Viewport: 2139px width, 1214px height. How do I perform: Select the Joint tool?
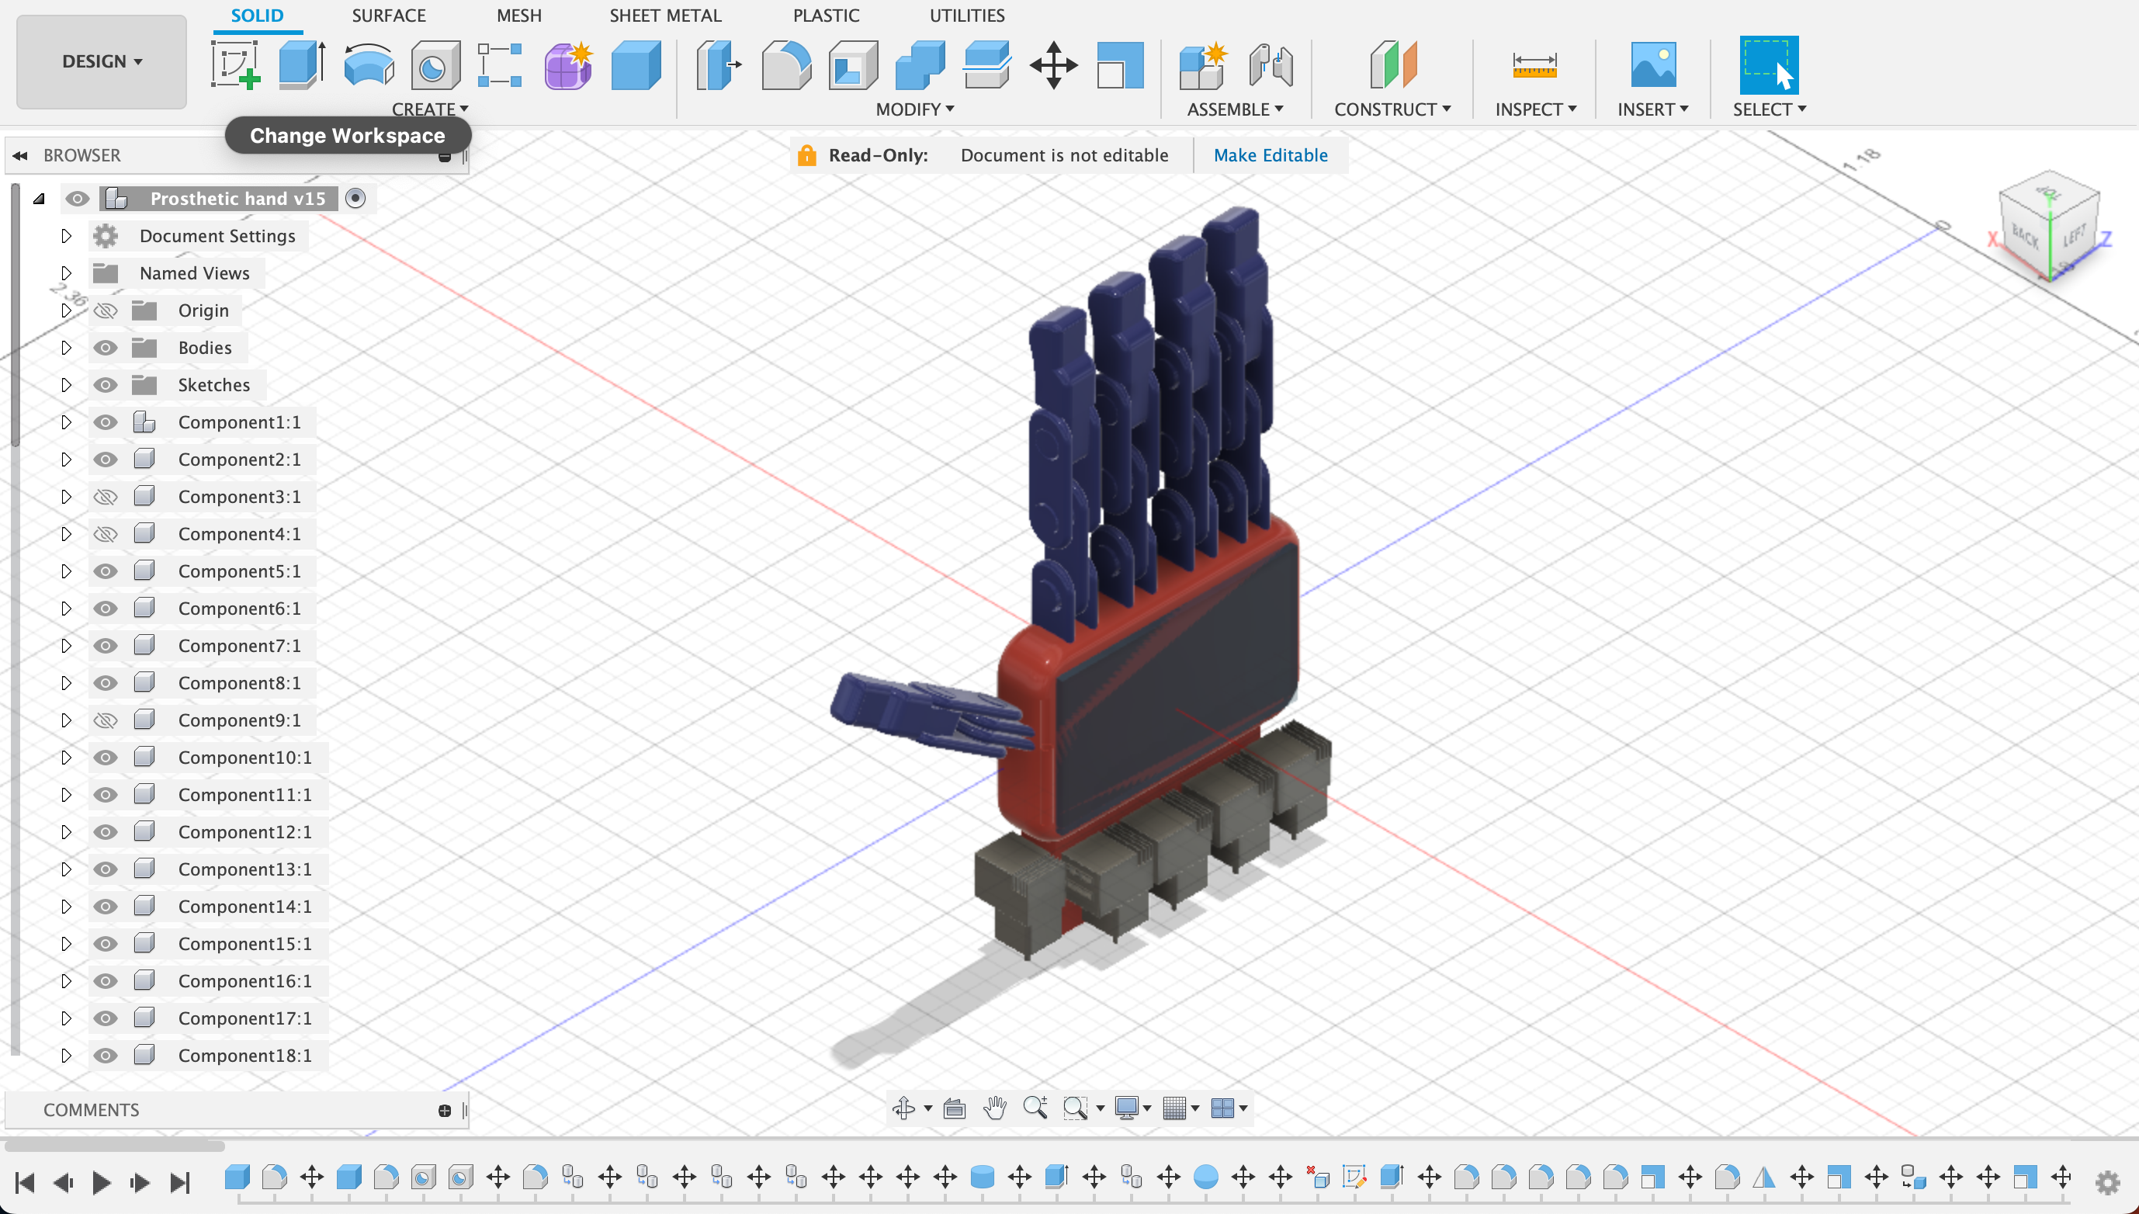pos(1271,65)
